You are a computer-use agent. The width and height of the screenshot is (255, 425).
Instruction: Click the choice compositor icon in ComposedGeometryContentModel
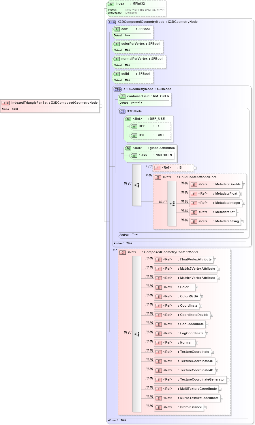click(137, 334)
